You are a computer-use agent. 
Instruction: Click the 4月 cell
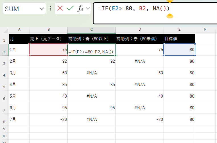[19, 85]
